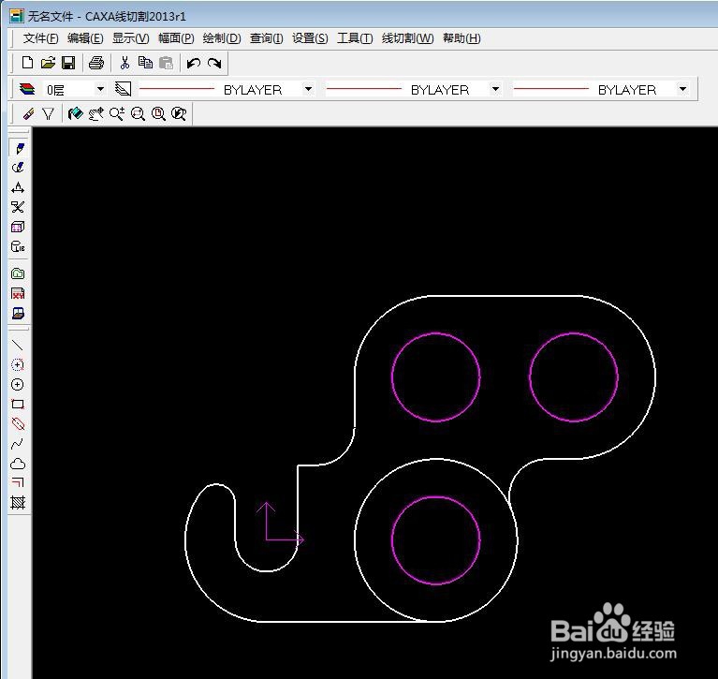The image size is (718, 679).
Task: Open the 绘制(D) menu
Action: 222,38
